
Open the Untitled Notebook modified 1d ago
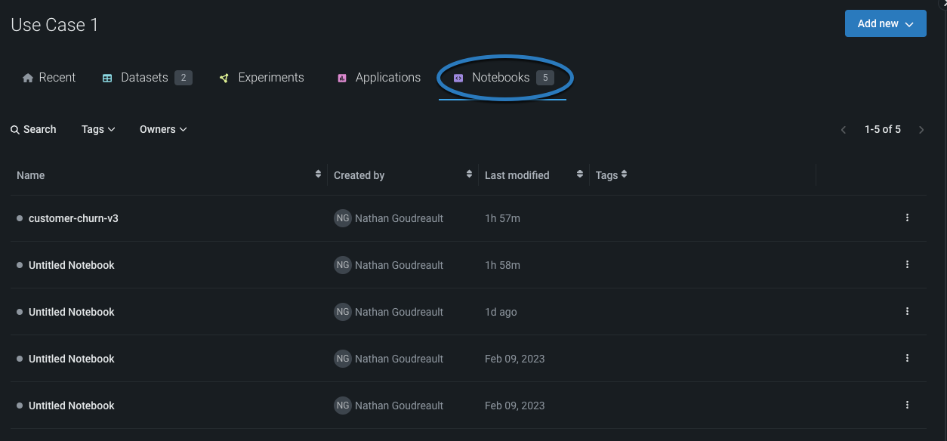coord(72,312)
